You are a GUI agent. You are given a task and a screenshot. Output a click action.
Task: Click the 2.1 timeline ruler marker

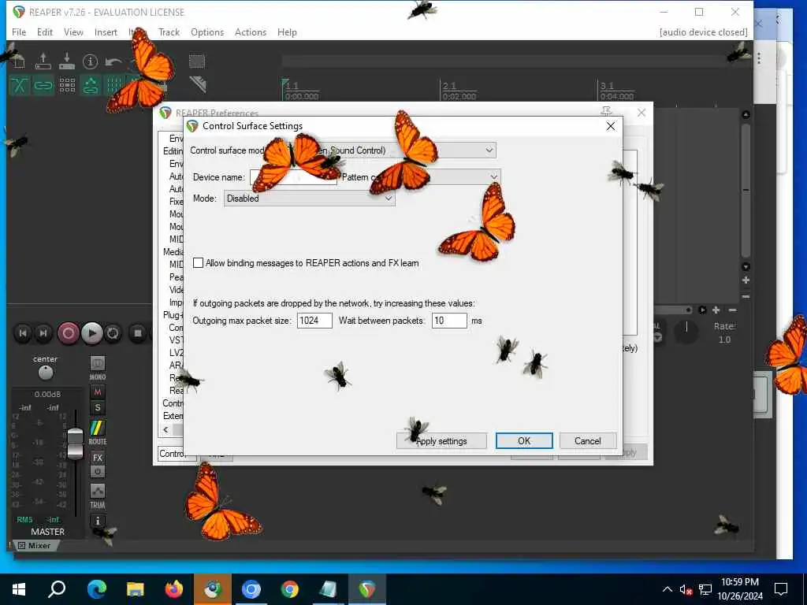pyautogui.click(x=449, y=85)
